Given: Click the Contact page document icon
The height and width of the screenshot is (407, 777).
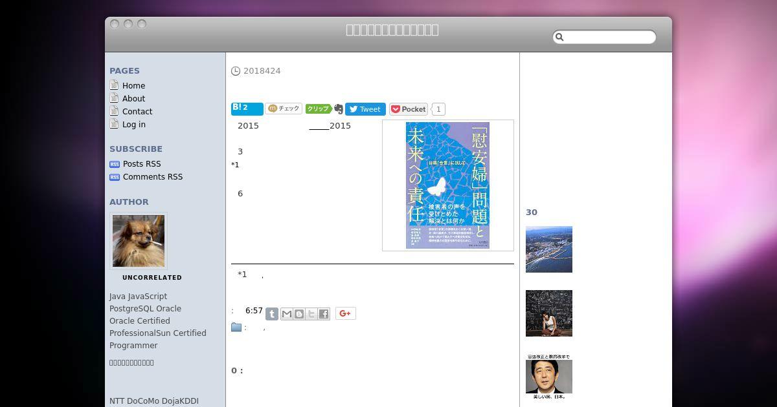Looking at the screenshot, I should point(114,111).
